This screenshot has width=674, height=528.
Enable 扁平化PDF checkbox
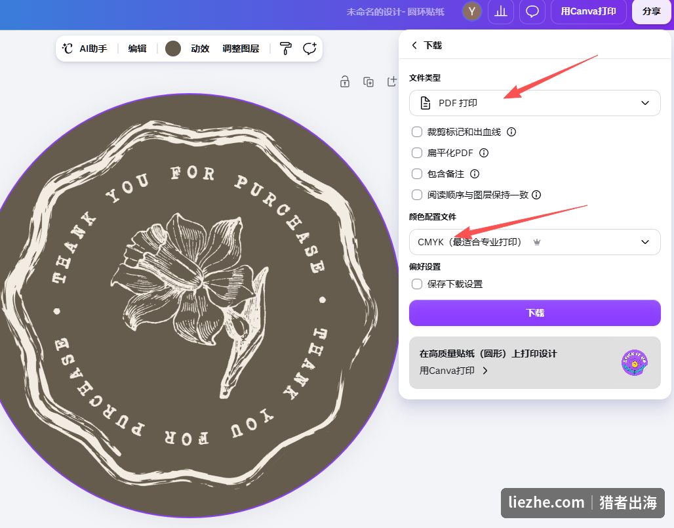tap(417, 153)
